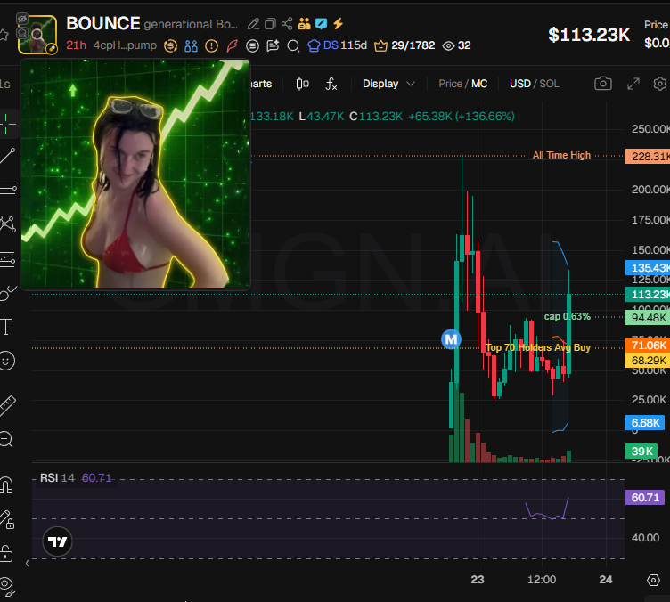Screen dimensions: 670x602
Task: Click the 39K green volume tag
Action: coord(641,451)
